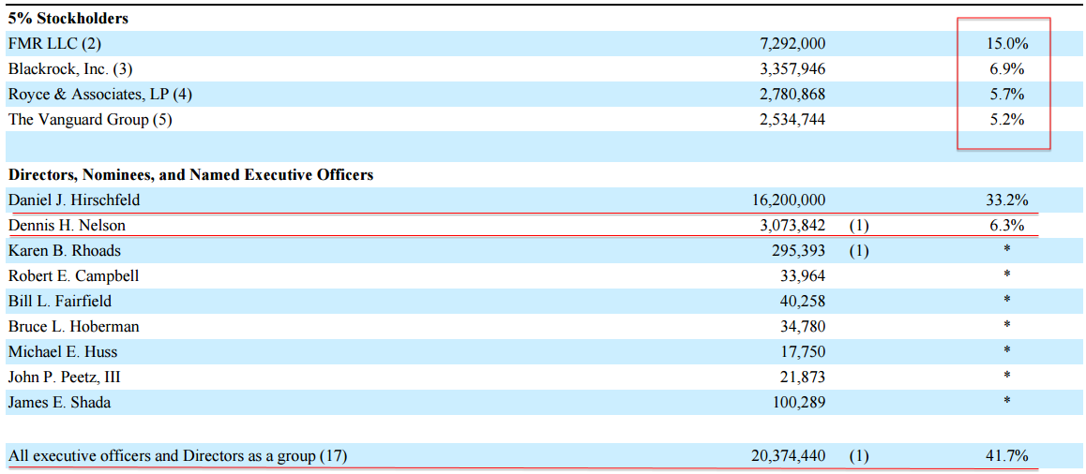Select the footnote (1) beside 3,073,842
The width and height of the screenshot is (1086, 474).
click(x=859, y=226)
